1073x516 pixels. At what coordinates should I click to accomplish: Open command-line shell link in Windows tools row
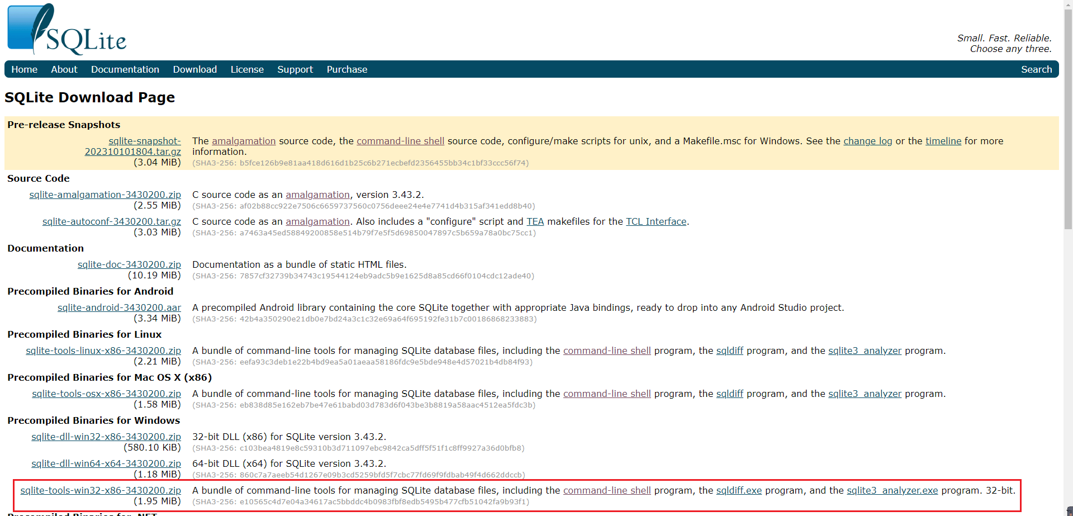point(607,490)
